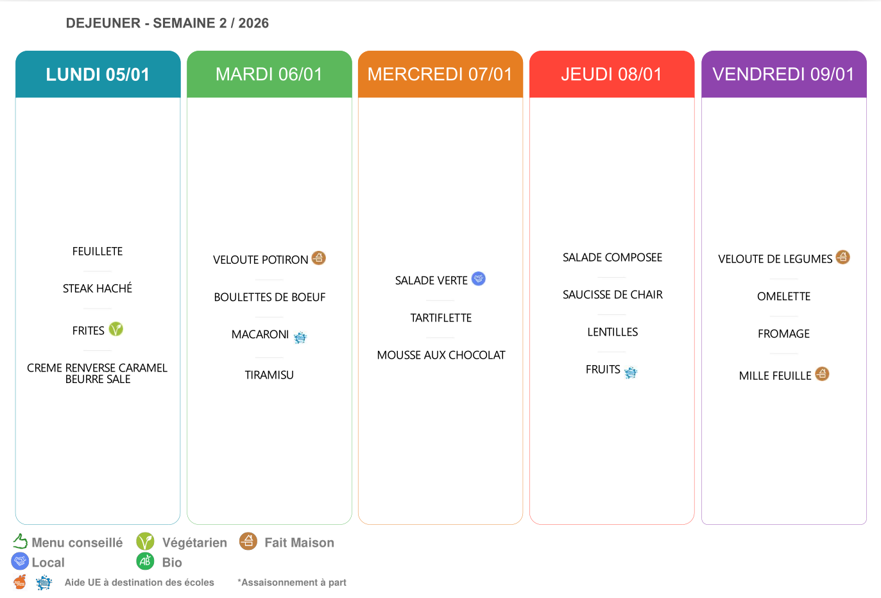Select the LUNDI 05/01 header

98,74
